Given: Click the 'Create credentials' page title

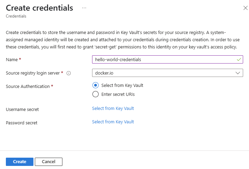Looking at the screenshot, I should (x=39, y=8).
